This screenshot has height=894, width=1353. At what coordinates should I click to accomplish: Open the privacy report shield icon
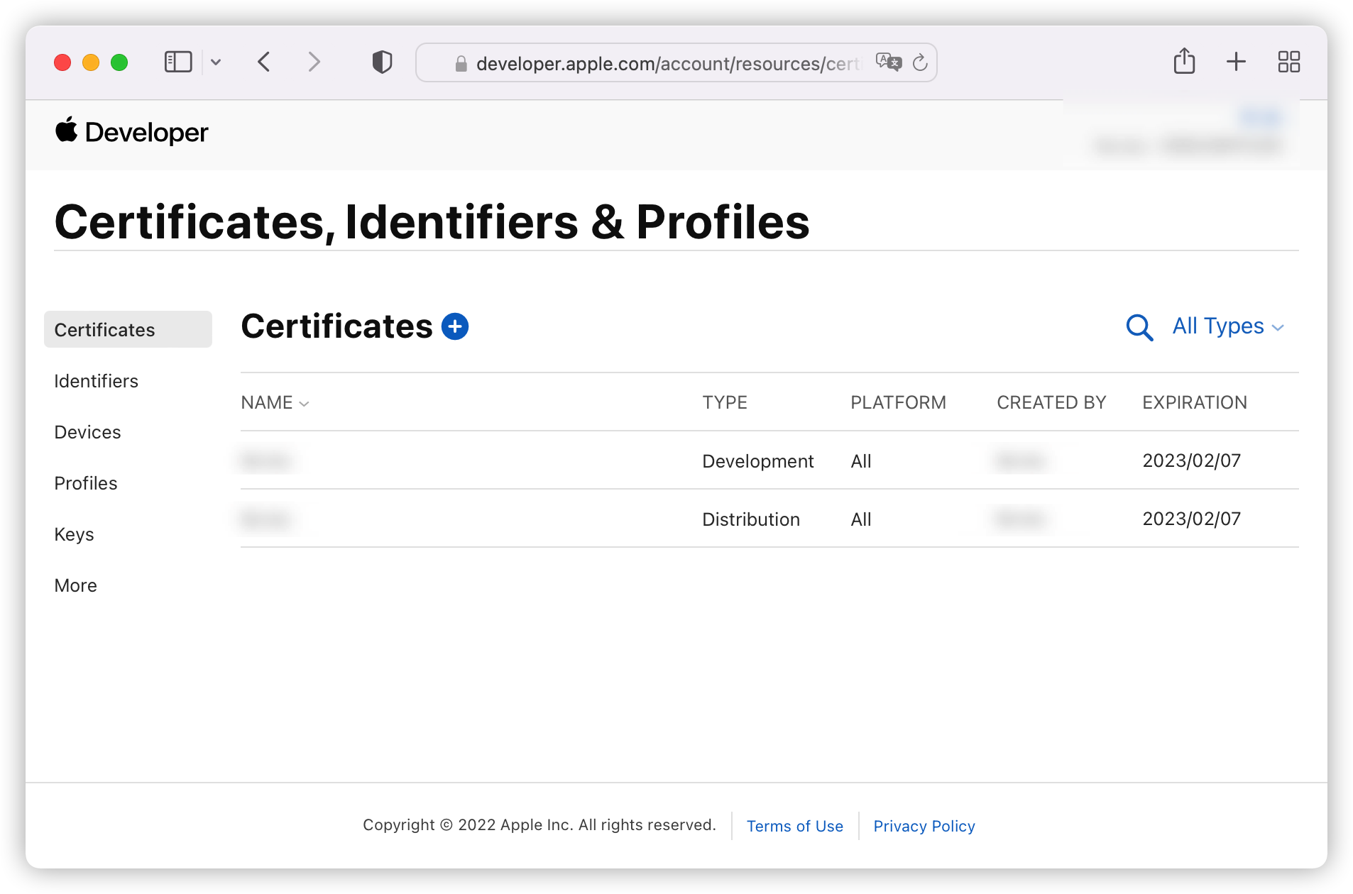coord(382,62)
